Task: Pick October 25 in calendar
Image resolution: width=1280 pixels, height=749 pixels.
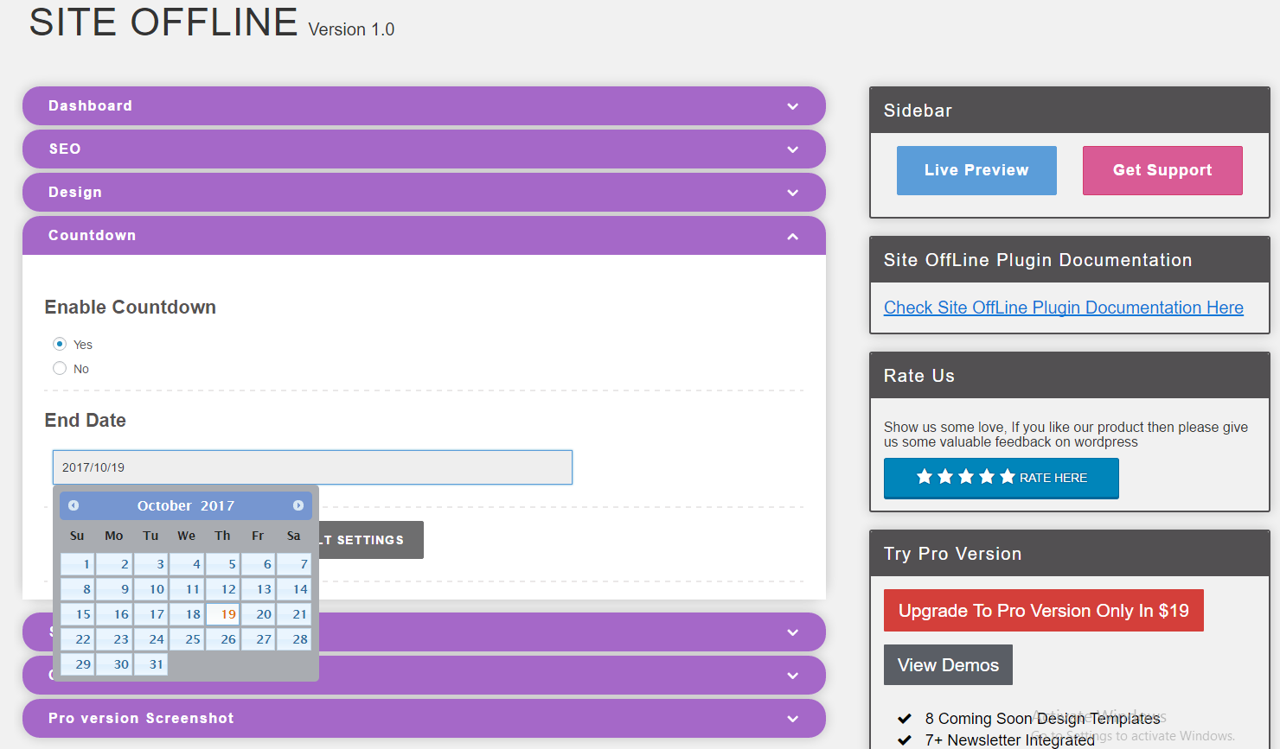Action: click(187, 639)
